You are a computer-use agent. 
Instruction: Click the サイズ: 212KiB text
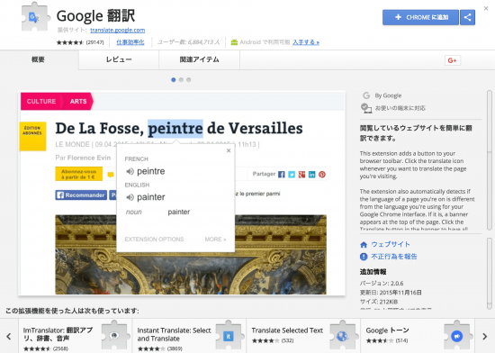(379, 302)
